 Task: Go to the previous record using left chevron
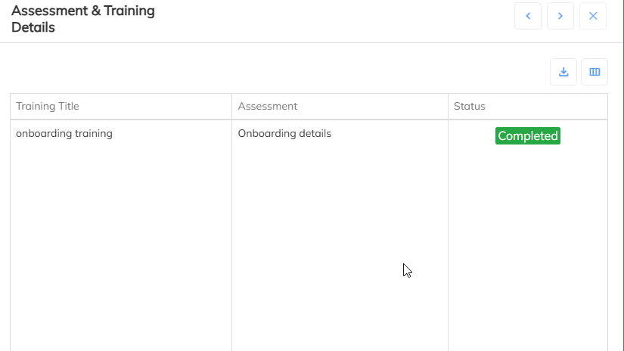click(x=528, y=16)
